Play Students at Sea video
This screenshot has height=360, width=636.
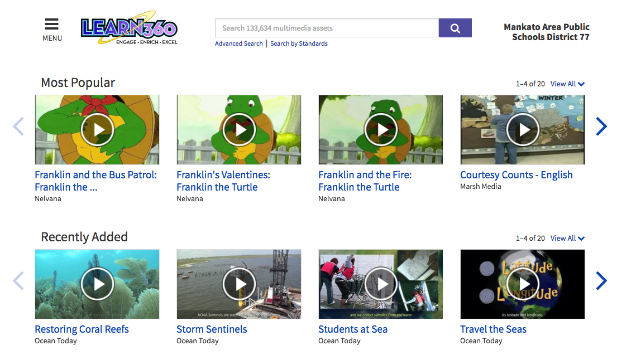coord(381,284)
